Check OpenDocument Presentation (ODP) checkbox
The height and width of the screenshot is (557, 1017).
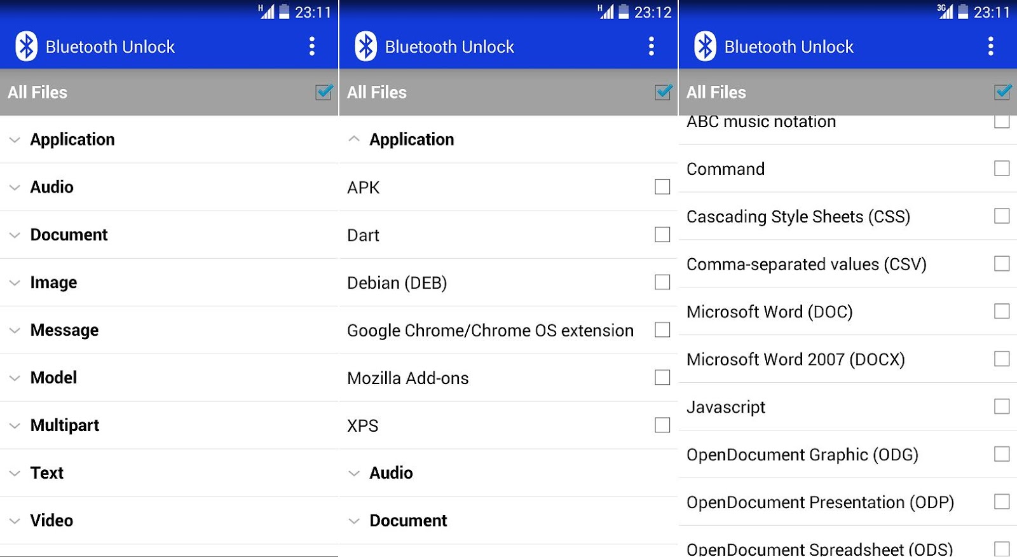1002,502
